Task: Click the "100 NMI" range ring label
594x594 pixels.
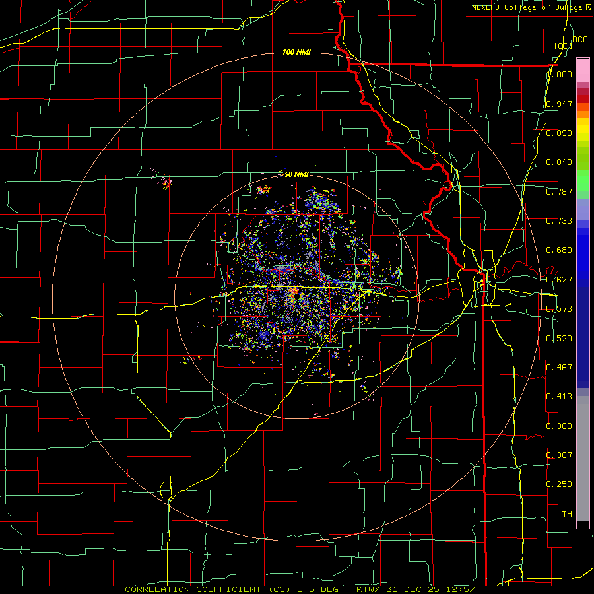Action: click(296, 52)
